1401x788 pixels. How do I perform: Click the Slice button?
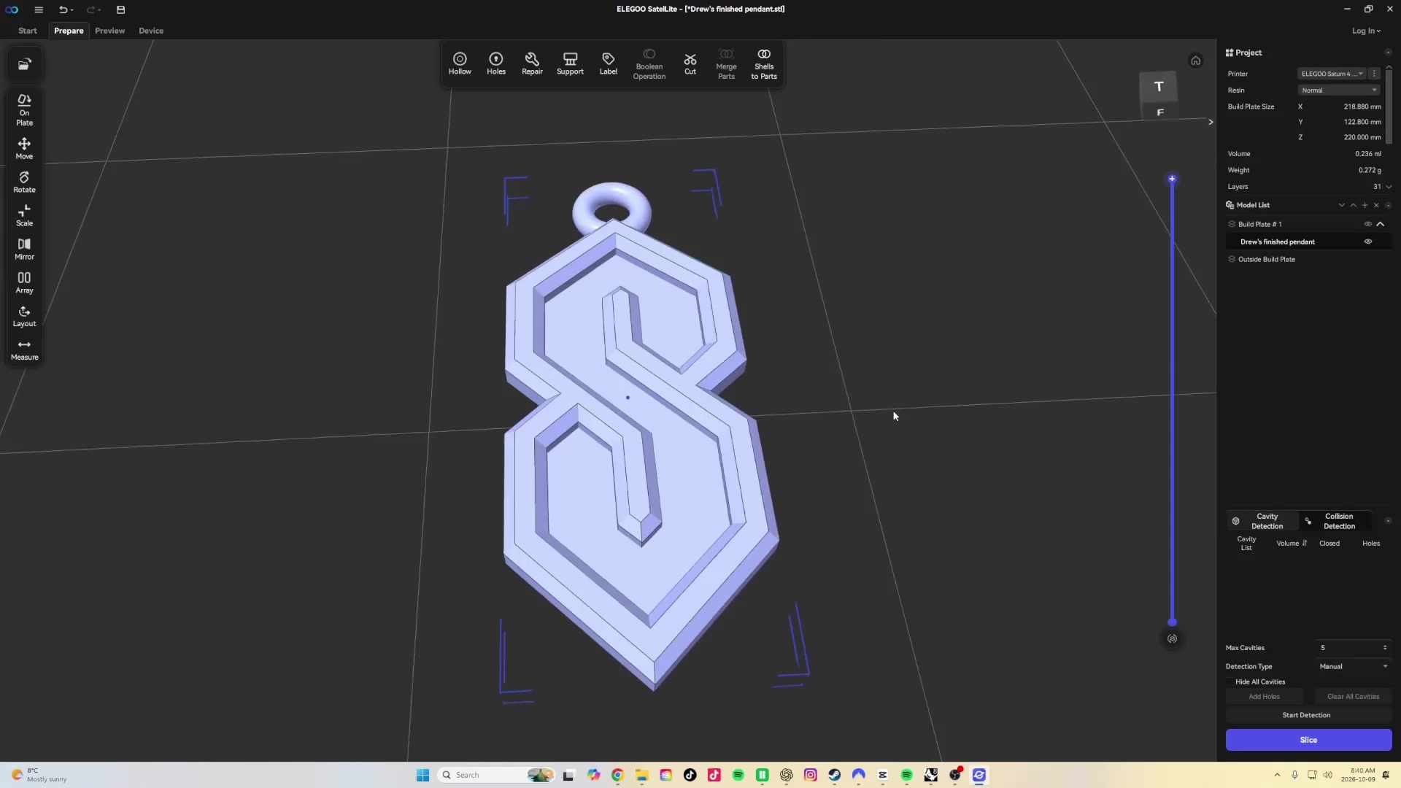click(x=1308, y=740)
